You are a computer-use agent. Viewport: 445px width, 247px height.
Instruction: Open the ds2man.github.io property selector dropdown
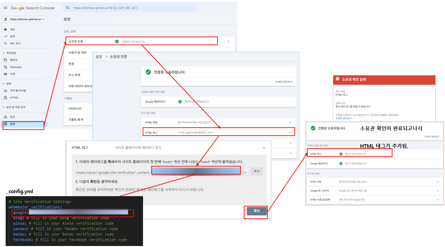point(25,19)
